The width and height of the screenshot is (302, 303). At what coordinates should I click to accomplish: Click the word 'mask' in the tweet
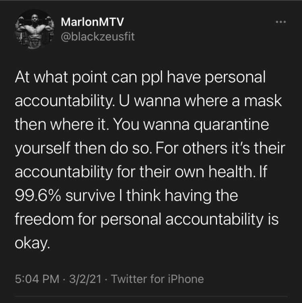point(263,101)
